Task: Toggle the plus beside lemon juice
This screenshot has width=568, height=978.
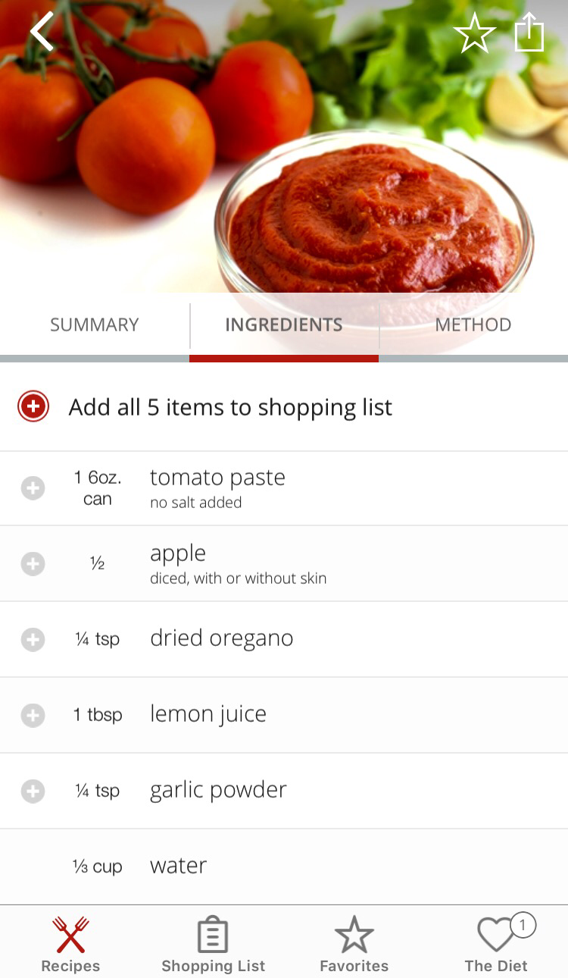Action: (x=33, y=715)
